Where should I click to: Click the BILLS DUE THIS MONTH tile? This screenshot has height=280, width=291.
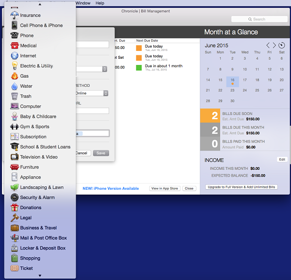click(210, 130)
